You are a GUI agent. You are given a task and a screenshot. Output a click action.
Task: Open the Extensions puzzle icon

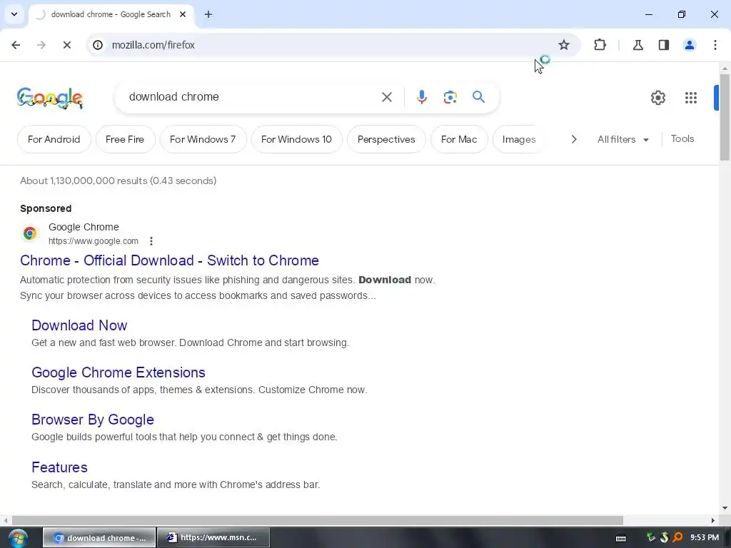[x=600, y=45]
